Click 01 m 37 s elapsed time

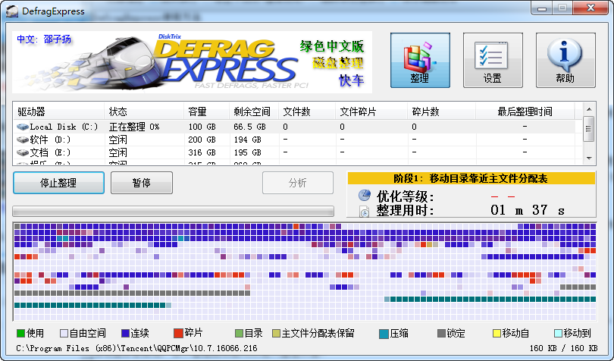click(x=527, y=210)
